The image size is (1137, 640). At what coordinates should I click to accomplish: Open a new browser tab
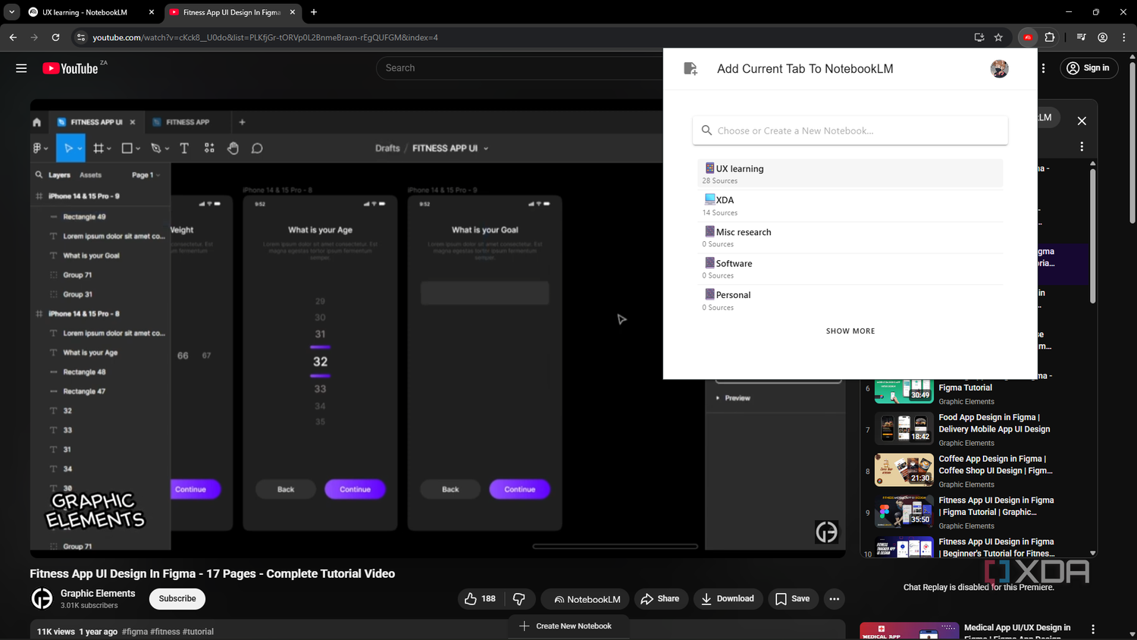(x=314, y=12)
